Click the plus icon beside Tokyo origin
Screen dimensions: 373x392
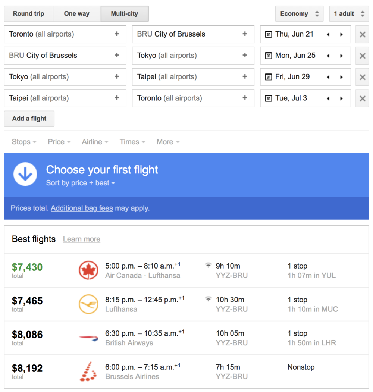pos(117,77)
